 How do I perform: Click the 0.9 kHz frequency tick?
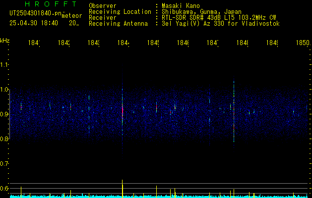(x=4, y=114)
